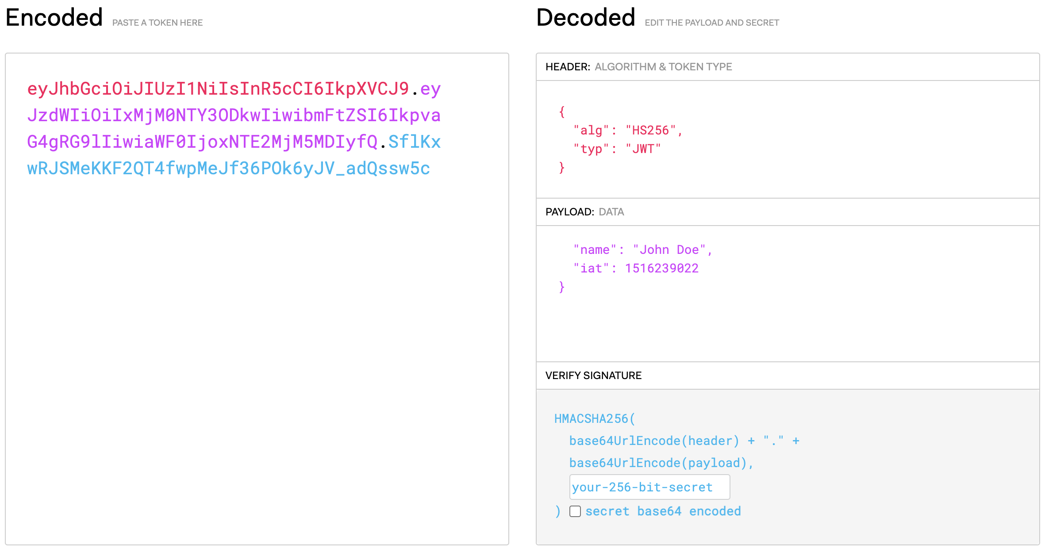Click the "typ": "JWT" header line
The width and height of the screenshot is (1045, 552).
tap(617, 149)
